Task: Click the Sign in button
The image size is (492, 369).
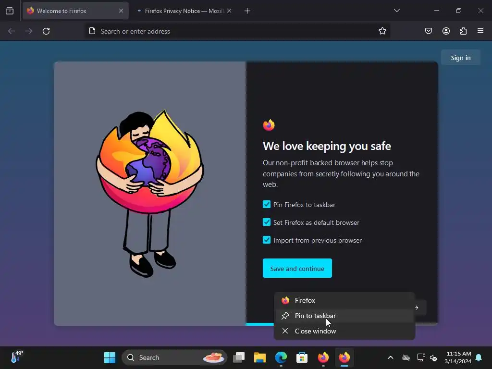Action: pos(461,58)
